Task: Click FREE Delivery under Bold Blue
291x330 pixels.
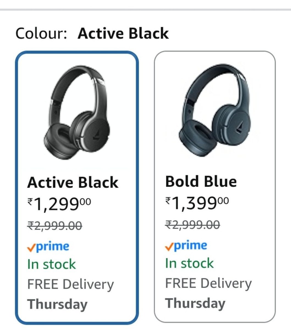Action: [x=208, y=283]
